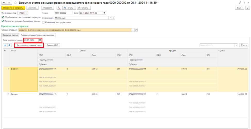251x129 pixels.
Task: Open the Миллениум organization card icon
Action: [x=113, y=18]
